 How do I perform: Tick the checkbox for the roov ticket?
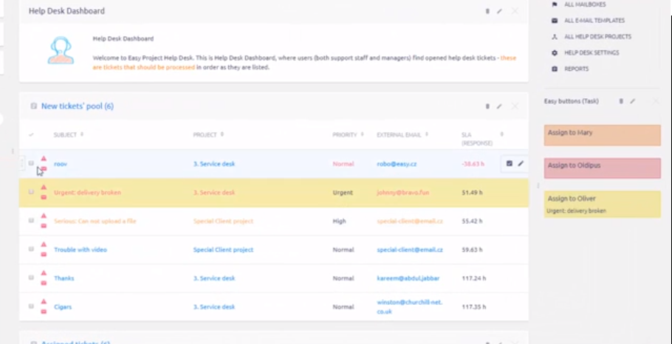pos(31,163)
